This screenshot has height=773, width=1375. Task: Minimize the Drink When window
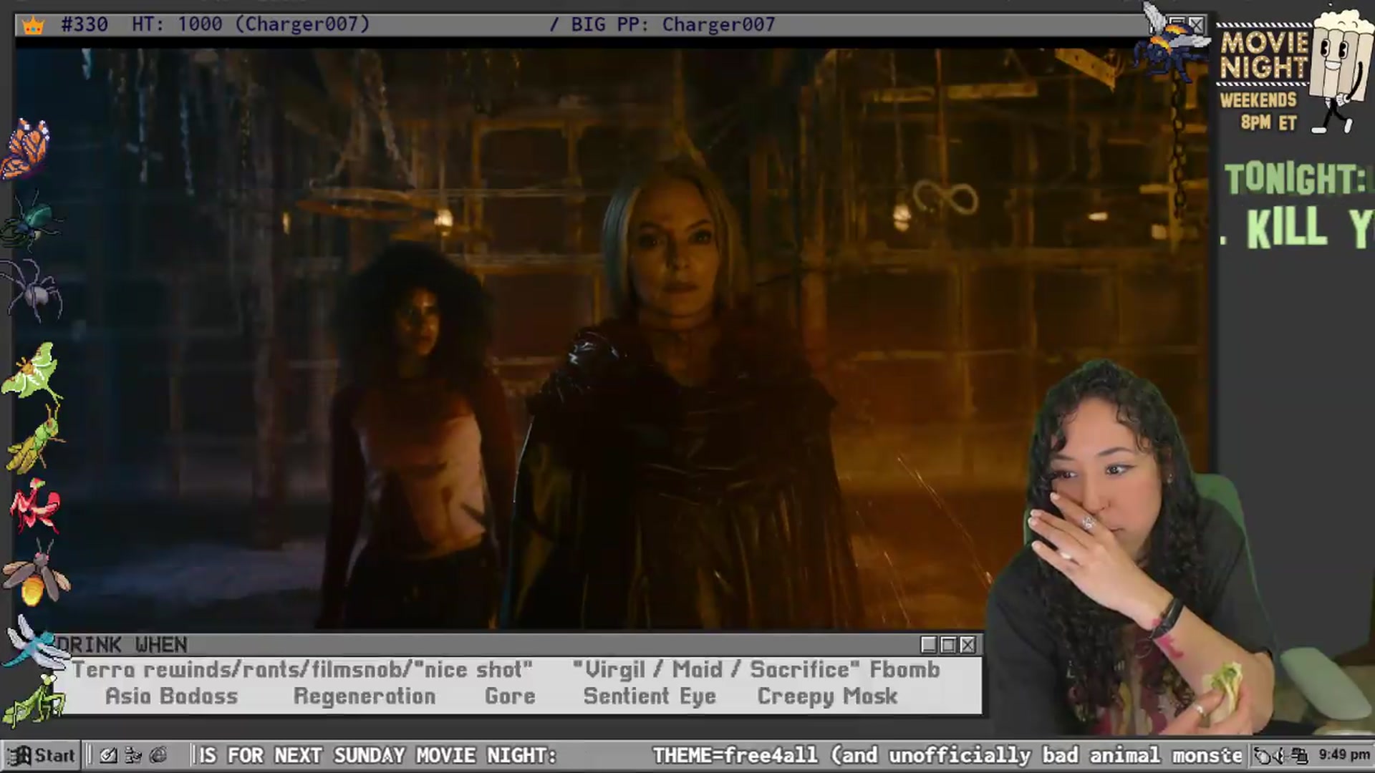929,645
